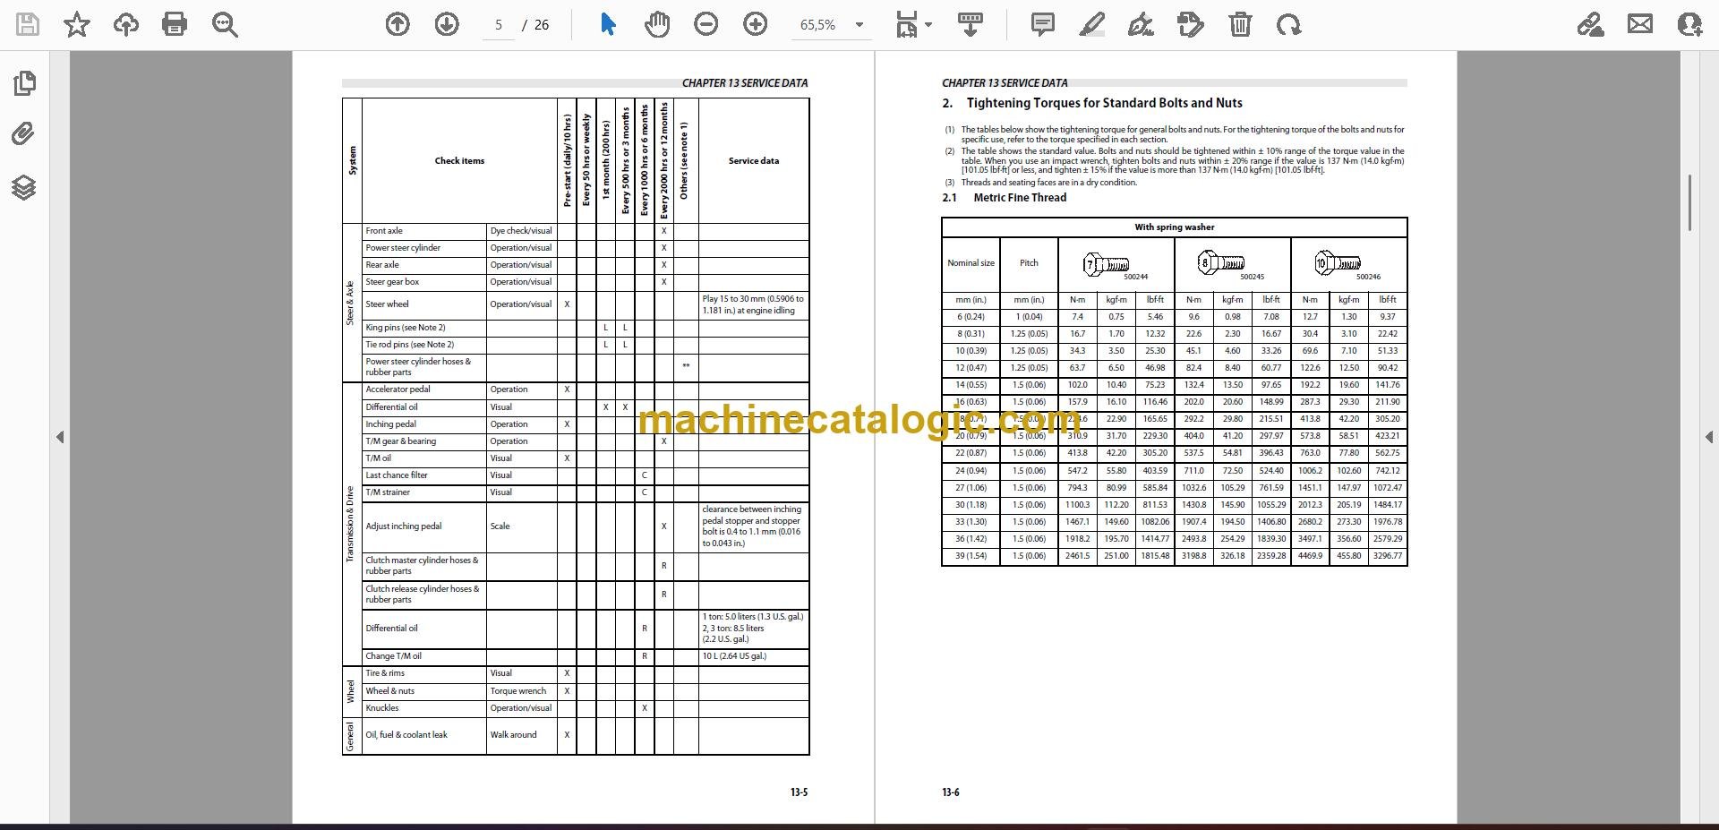The image size is (1719, 830).
Task: Click the 'Metric Fine Thread' subheading
Action: pyautogui.click(x=1020, y=198)
